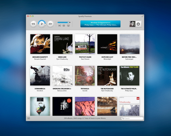This screenshot has height=136, width=171.
Task: Open the Tryshasla album cover
Action: coord(85,76)
